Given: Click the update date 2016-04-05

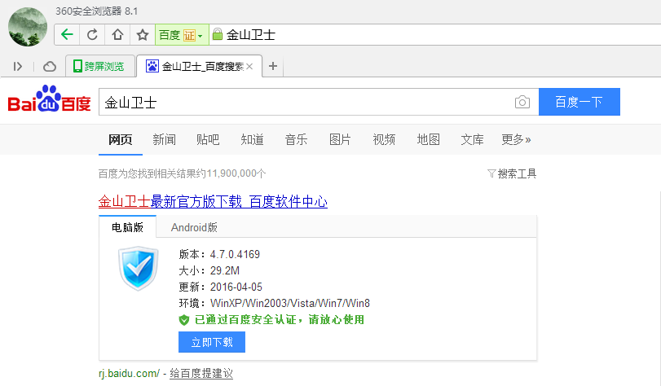Looking at the screenshot, I should click(x=236, y=287).
